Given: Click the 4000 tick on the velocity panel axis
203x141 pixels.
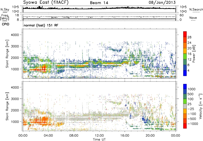Looking at the screenshot, I should click(x=15, y=87).
